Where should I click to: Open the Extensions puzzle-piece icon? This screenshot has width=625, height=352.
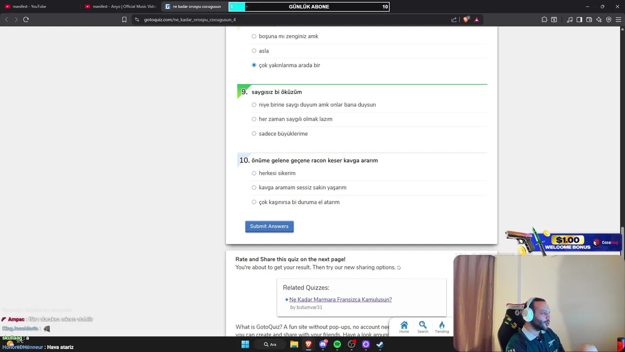point(544,20)
